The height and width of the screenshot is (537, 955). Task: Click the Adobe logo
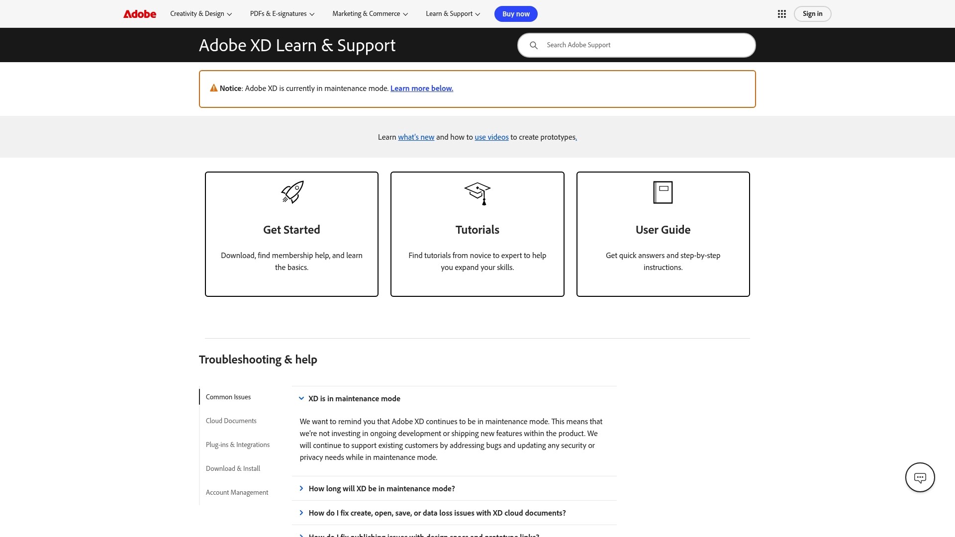tap(140, 14)
